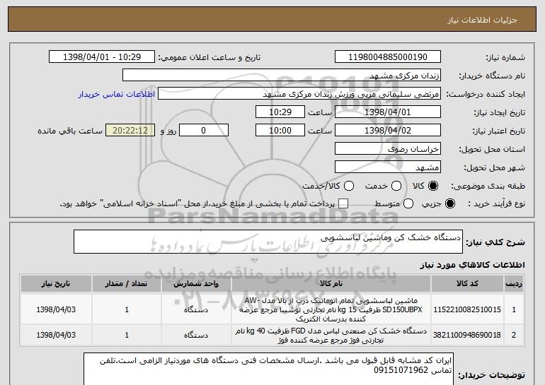Click the announcement date field 1398/04/01 - 10:29
Viewport: 545px width, 385px height.
[x=102, y=57]
